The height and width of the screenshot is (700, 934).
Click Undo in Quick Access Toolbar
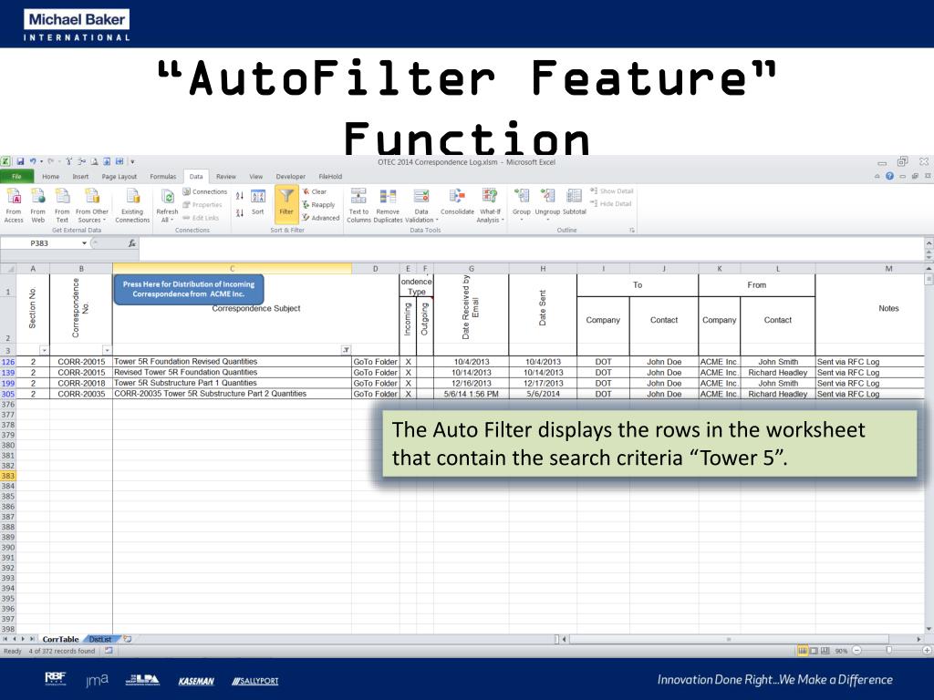34,161
